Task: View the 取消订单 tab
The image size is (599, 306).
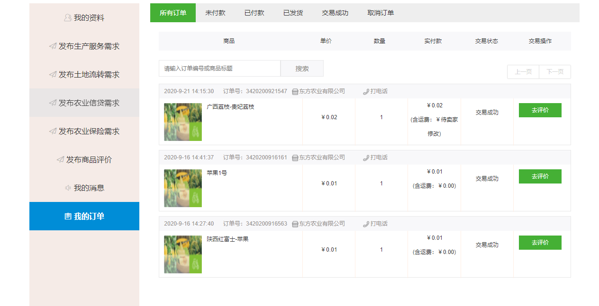Action: [380, 13]
